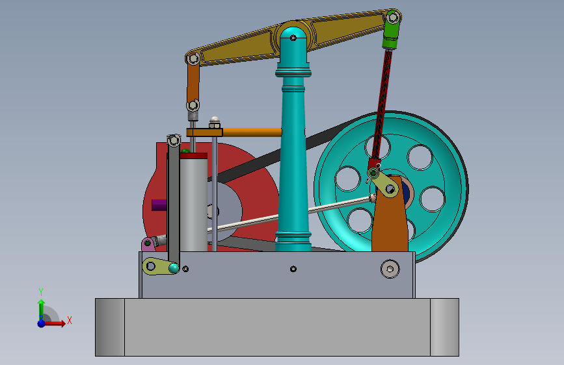Select the purple shaft stub on the red housing

tap(159, 205)
